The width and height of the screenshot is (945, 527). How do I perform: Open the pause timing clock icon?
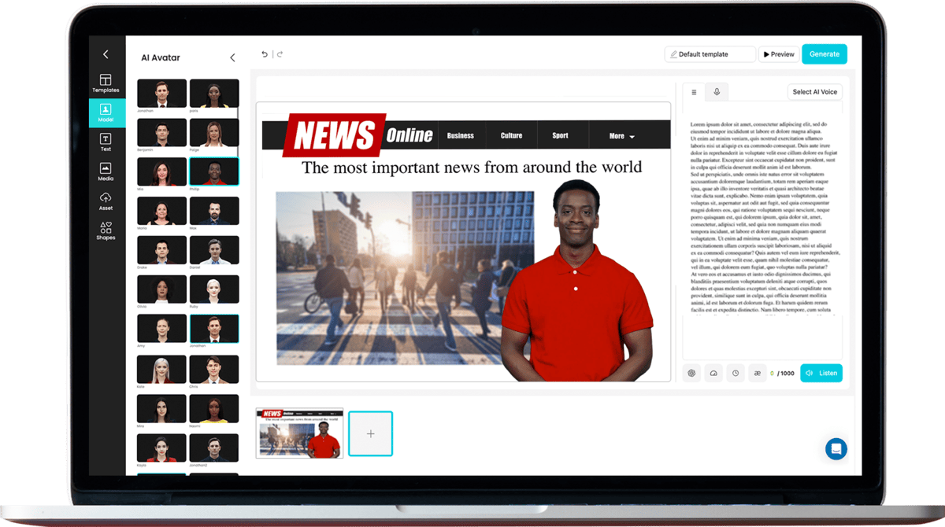[736, 373]
